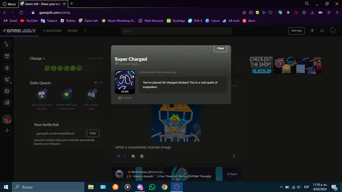342x192 pixels.
Task: Show hidden system tray icons
Action: tap(281, 187)
